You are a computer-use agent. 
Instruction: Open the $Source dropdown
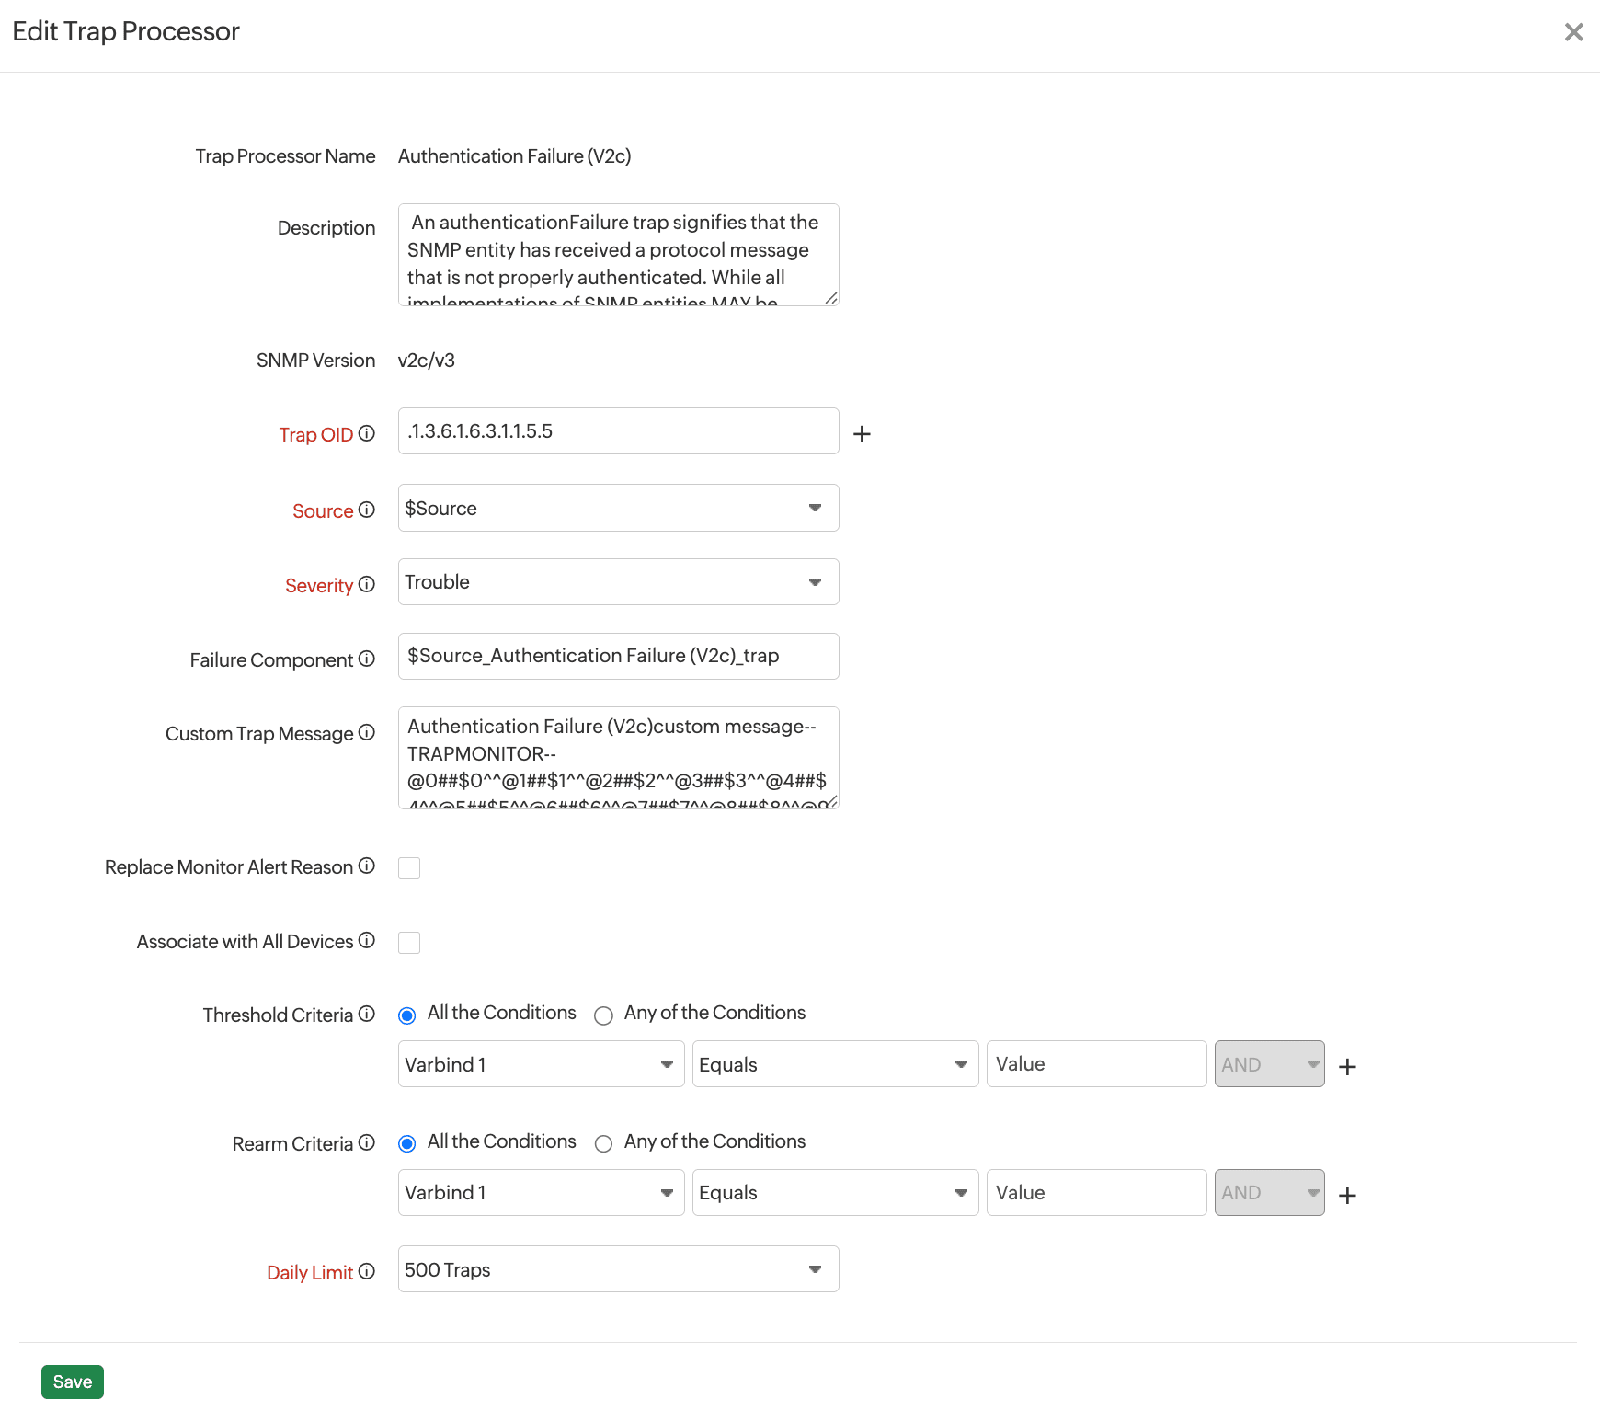point(618,509)
